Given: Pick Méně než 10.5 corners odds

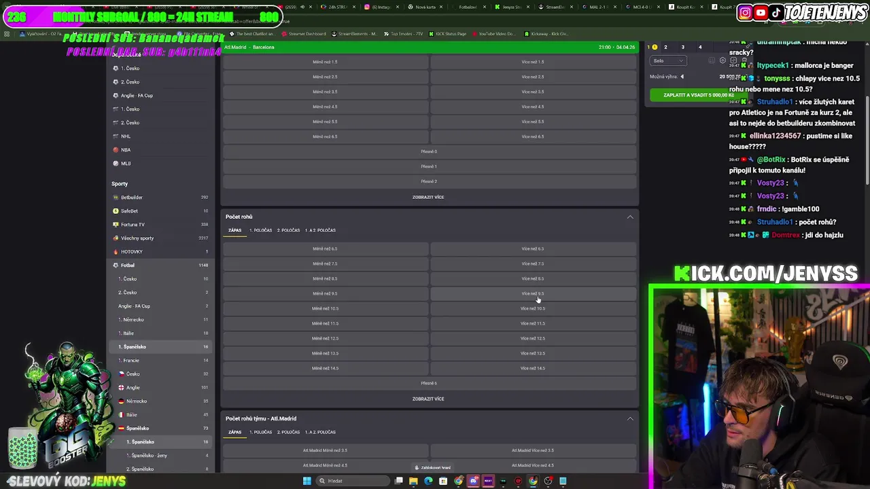Looking at the screenshot, I should coord(325,308).
